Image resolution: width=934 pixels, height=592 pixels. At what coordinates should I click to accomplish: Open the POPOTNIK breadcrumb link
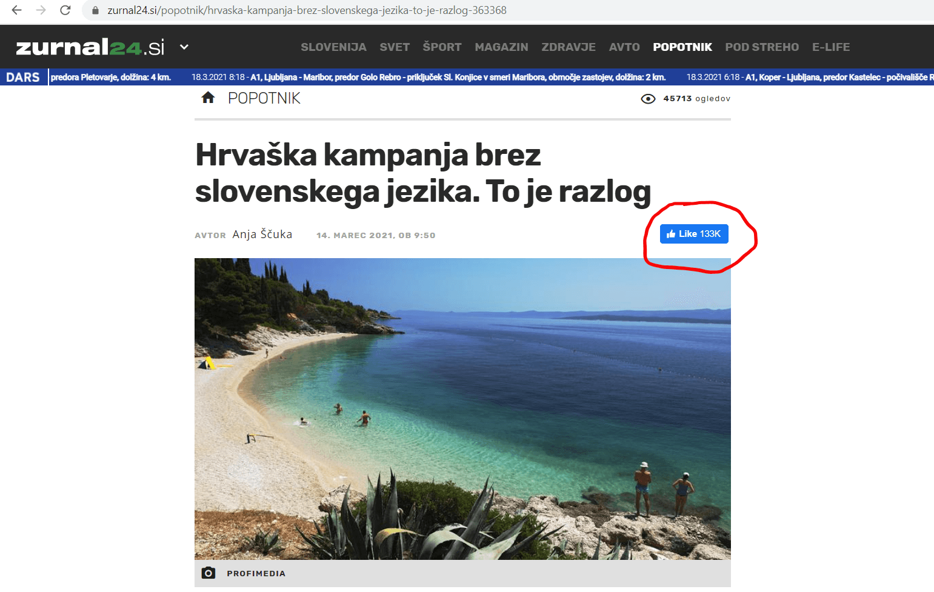tap(264, 98)
